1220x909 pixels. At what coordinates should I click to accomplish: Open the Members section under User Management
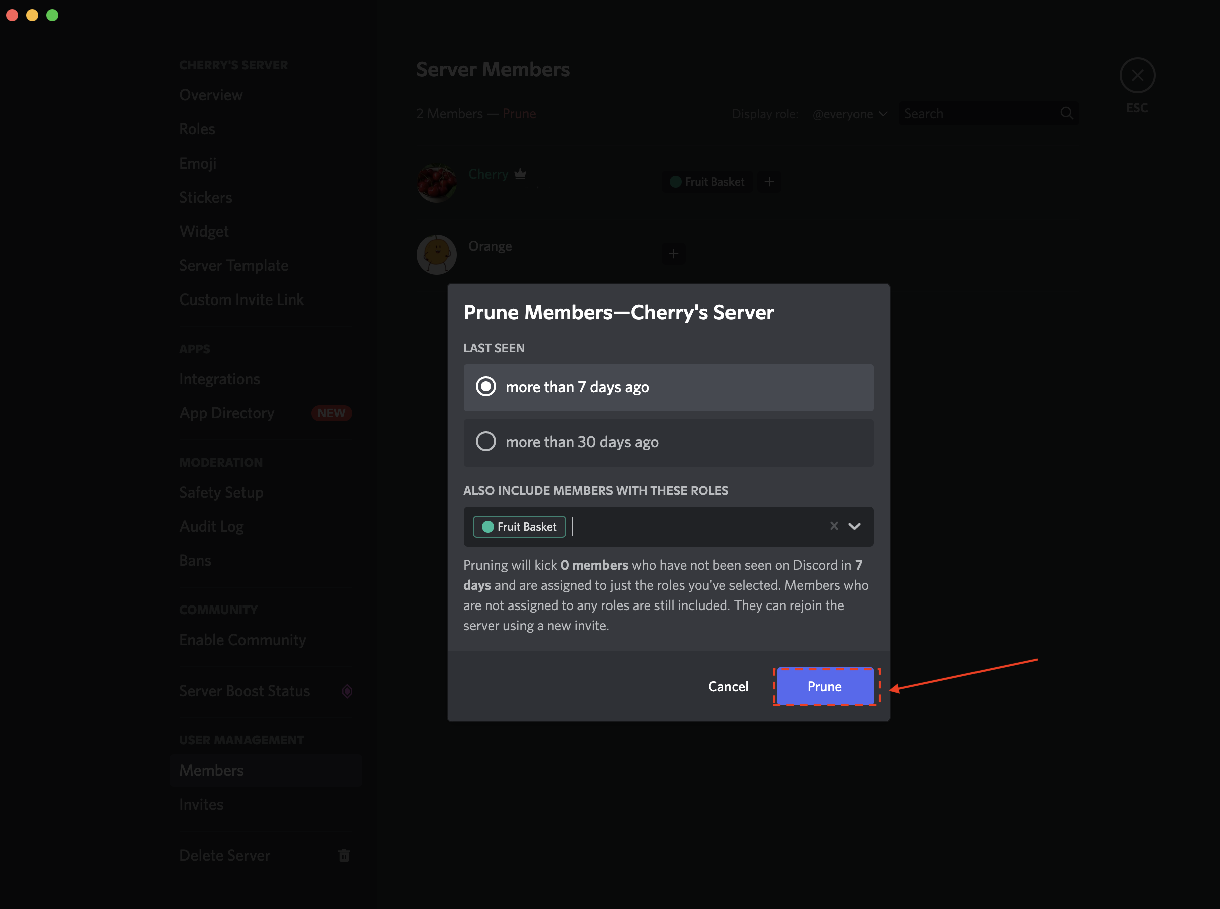pyautogui.click(x=211, y=770)
